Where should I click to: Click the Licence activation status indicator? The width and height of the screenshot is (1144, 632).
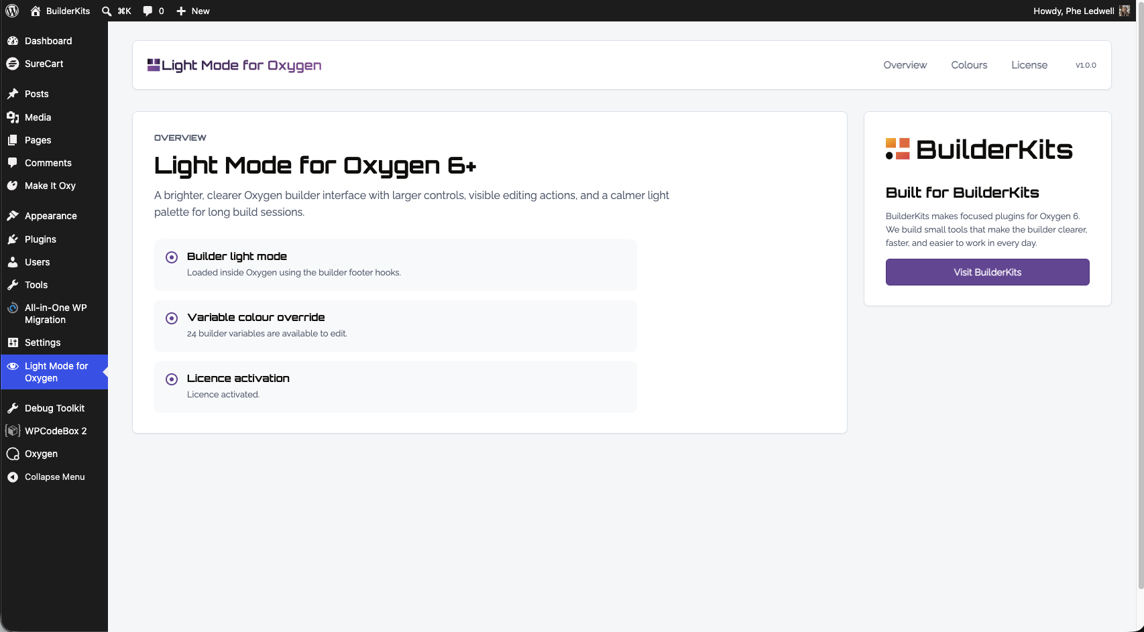coord(172,379)
